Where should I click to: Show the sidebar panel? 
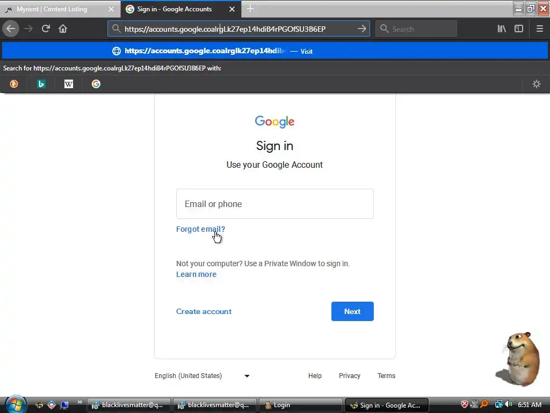point(519,29)
